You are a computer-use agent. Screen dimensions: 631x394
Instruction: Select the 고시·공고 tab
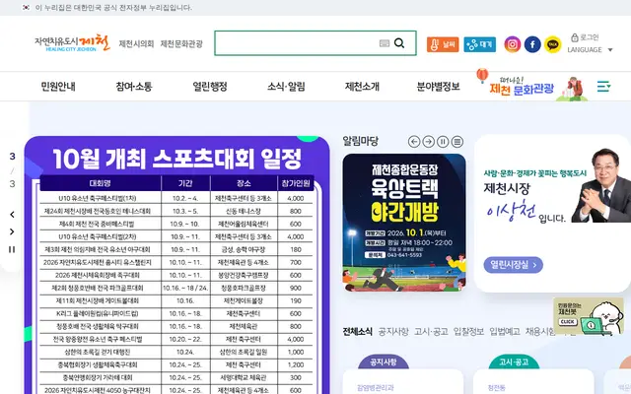(431, 331)
